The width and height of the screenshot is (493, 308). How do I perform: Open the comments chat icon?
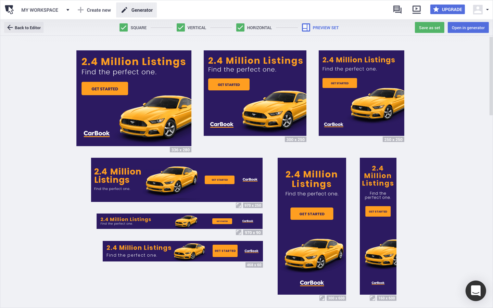[x=397, y=10]
